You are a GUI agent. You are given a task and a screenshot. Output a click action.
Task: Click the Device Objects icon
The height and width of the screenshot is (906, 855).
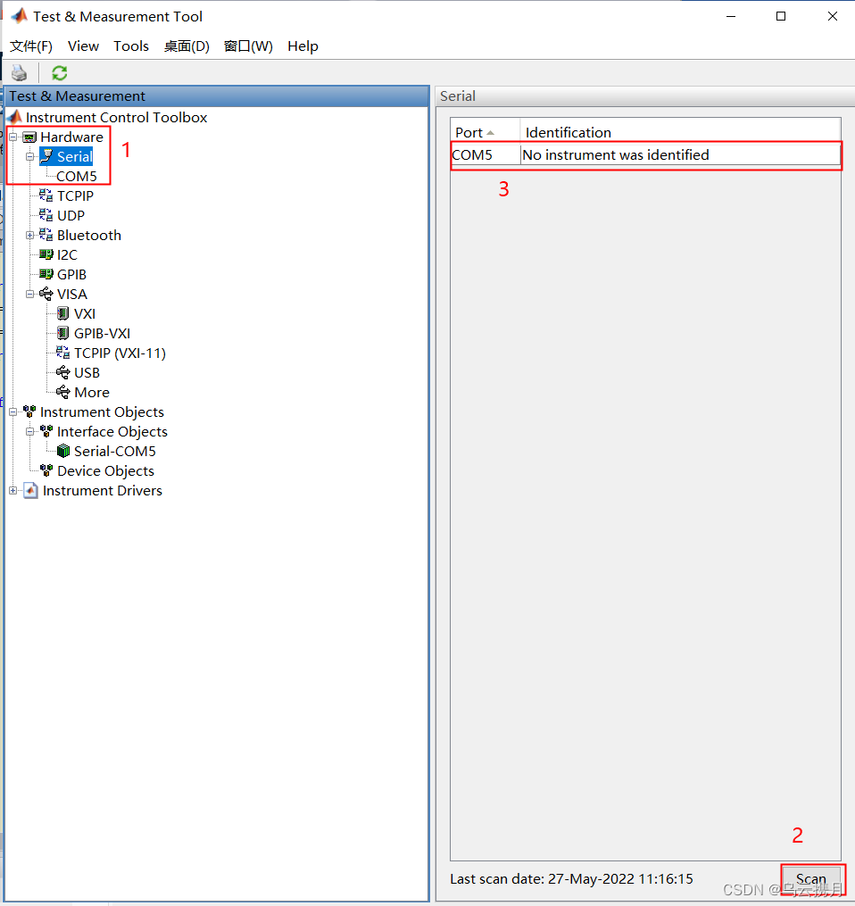click(x=46, y=470)
